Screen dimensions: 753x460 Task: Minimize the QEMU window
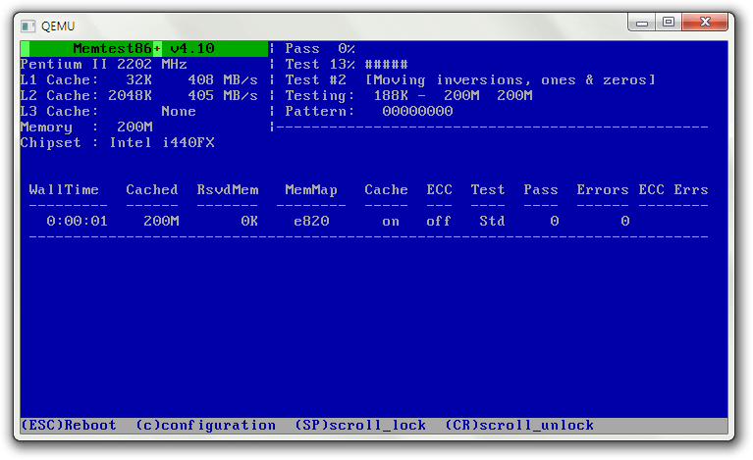(x=645, y=21)
